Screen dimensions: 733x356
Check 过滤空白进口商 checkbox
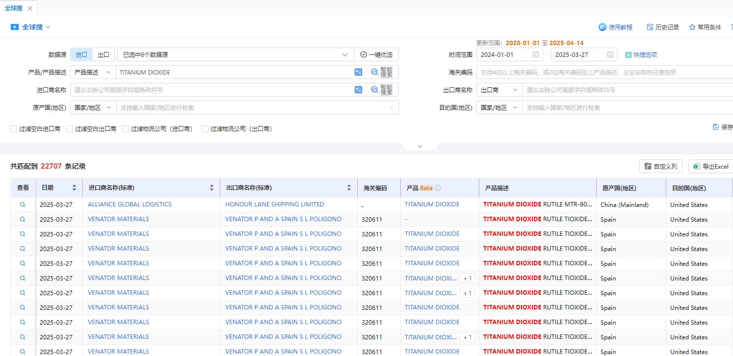(x=14, y=129)
